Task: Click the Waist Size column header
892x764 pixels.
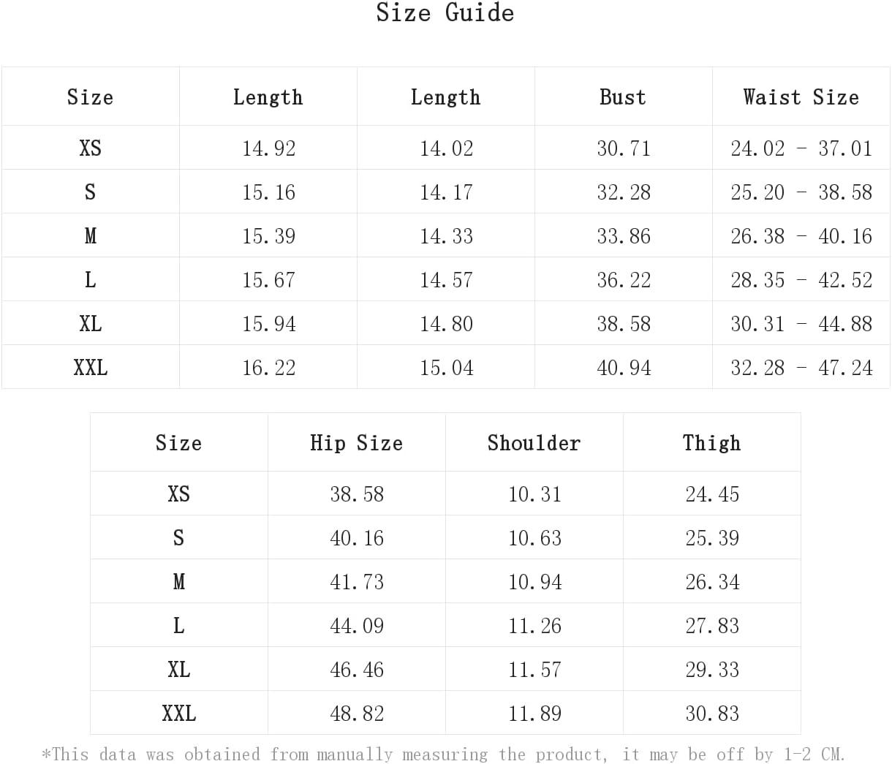Action: (801, 97)
